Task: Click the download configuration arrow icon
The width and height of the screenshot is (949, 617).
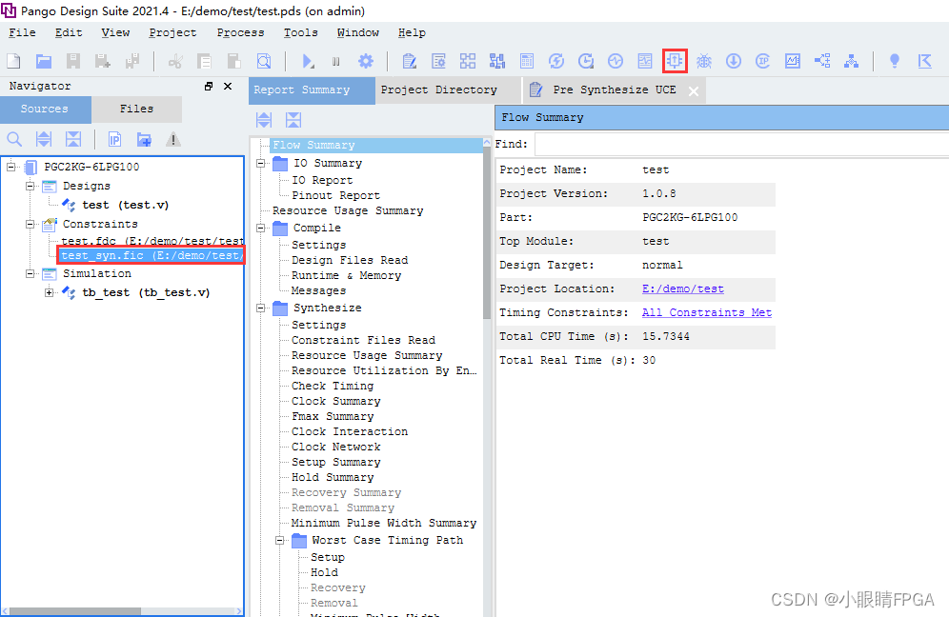Action: [733, 61]
